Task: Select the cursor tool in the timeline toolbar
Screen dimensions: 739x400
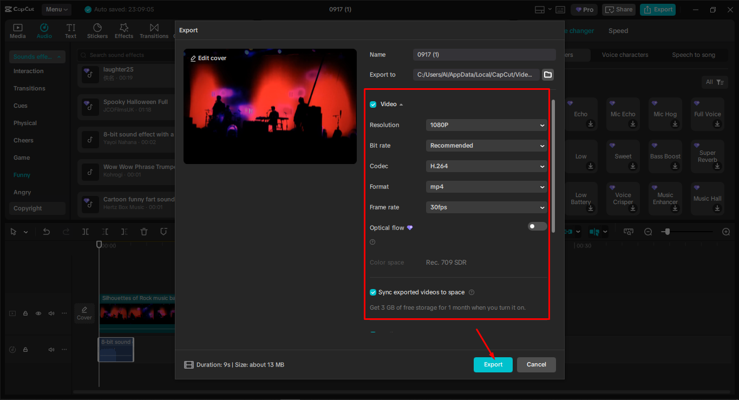Action: click(x=13, y=232)
